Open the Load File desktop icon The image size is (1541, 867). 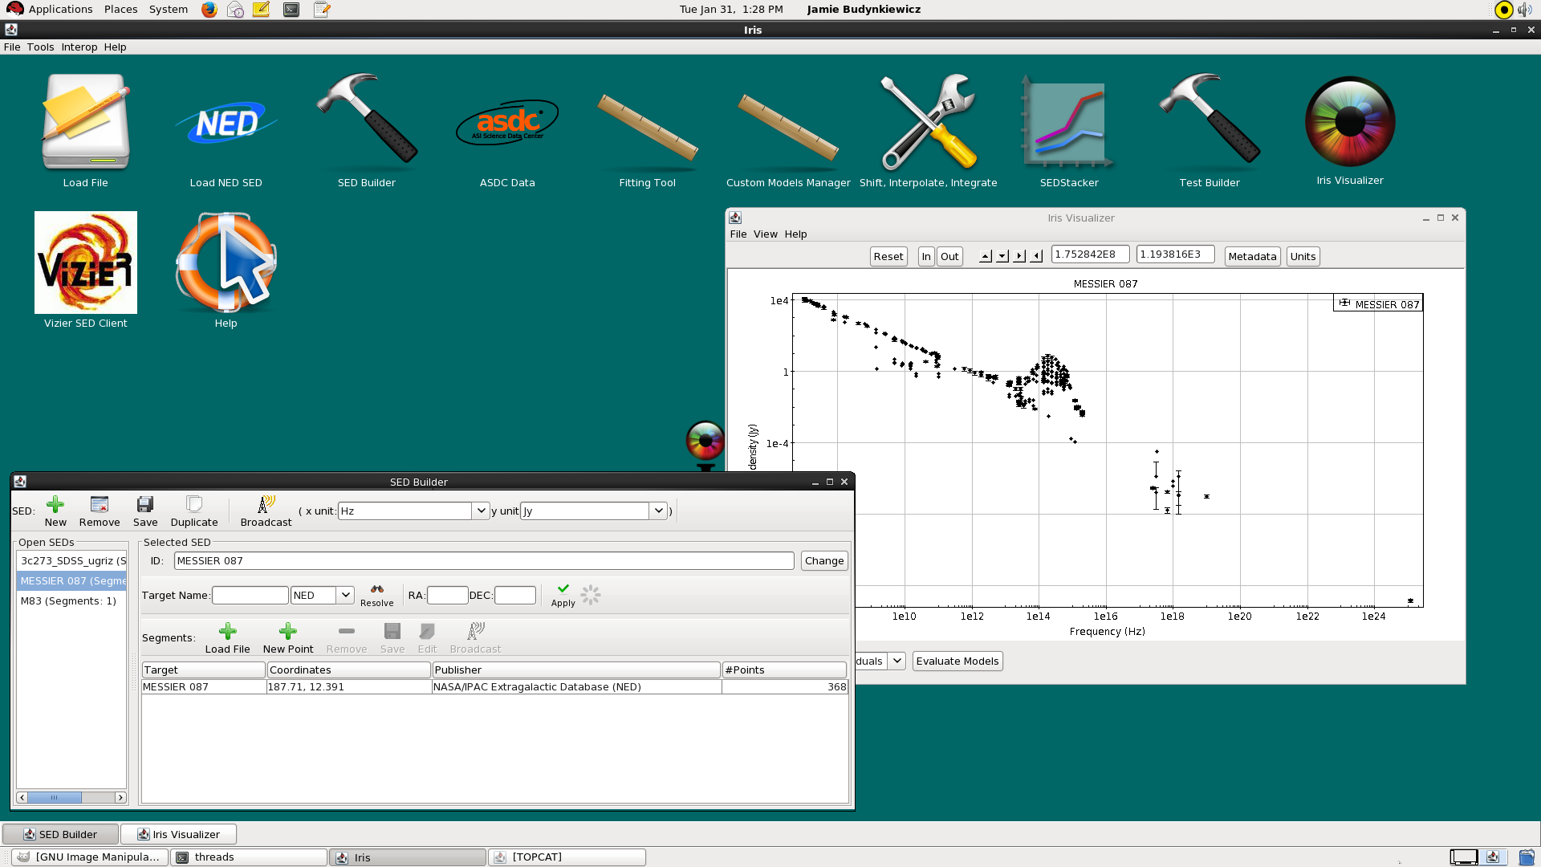click(x=86, y=122)
